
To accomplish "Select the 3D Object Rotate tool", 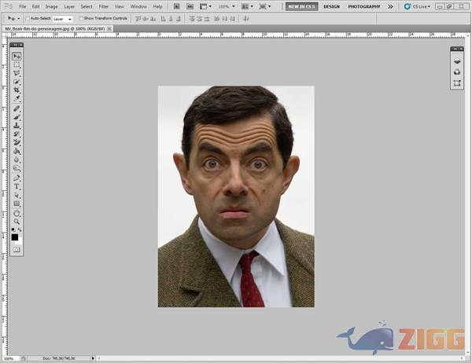I will point(17,214).
